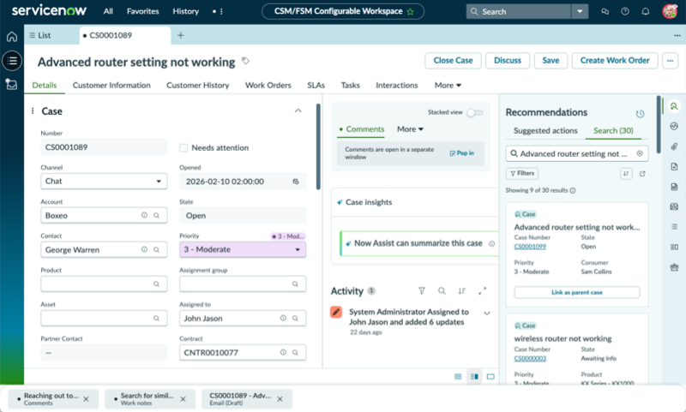Open the user profile avatar
The width and height of the screenshot is (686, 412).
(x=670, y=11)
